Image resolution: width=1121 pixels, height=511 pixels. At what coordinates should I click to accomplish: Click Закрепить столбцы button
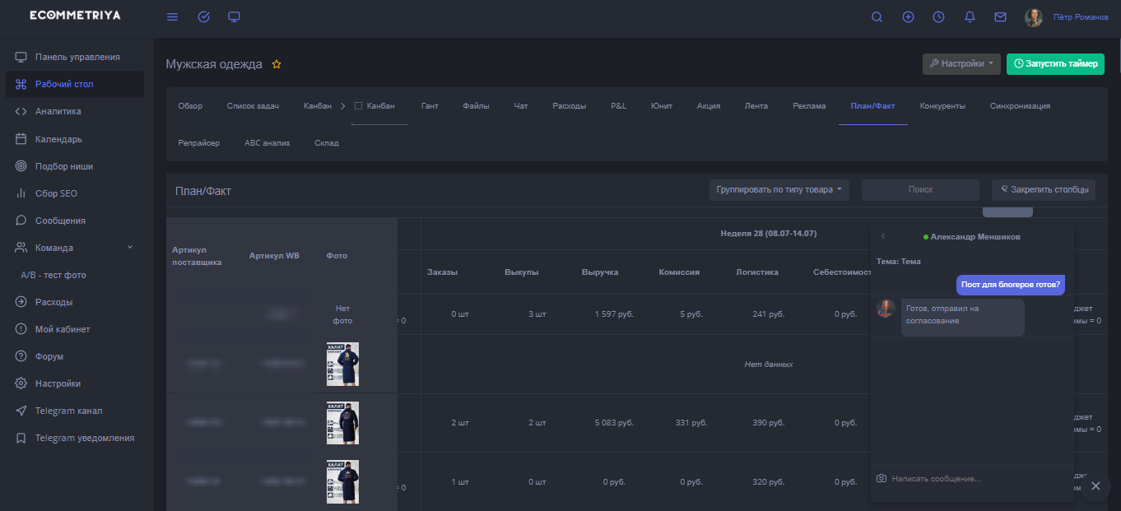(x=1043, y=190)
